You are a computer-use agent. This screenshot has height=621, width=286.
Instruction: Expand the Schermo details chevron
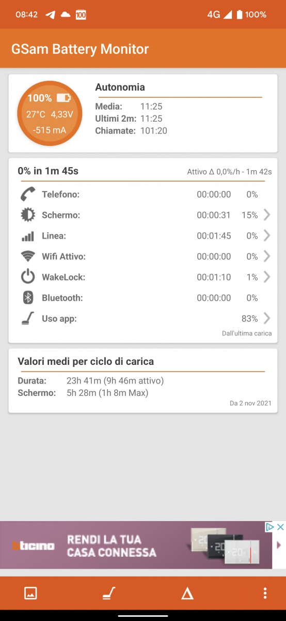267,215
